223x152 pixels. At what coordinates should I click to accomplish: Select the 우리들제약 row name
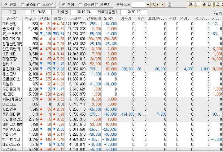(x=11, y=89)
